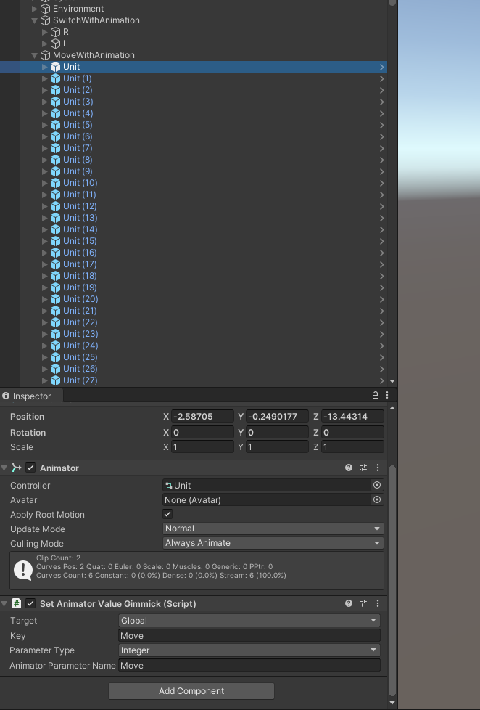Open Set Animator Value Gimmick help

click(348, 603)
